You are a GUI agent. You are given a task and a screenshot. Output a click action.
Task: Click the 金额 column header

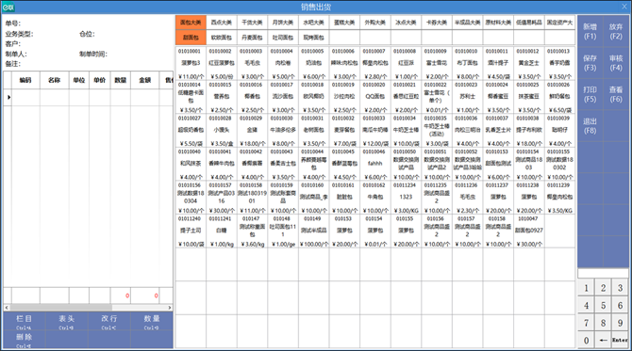point(144,80)
